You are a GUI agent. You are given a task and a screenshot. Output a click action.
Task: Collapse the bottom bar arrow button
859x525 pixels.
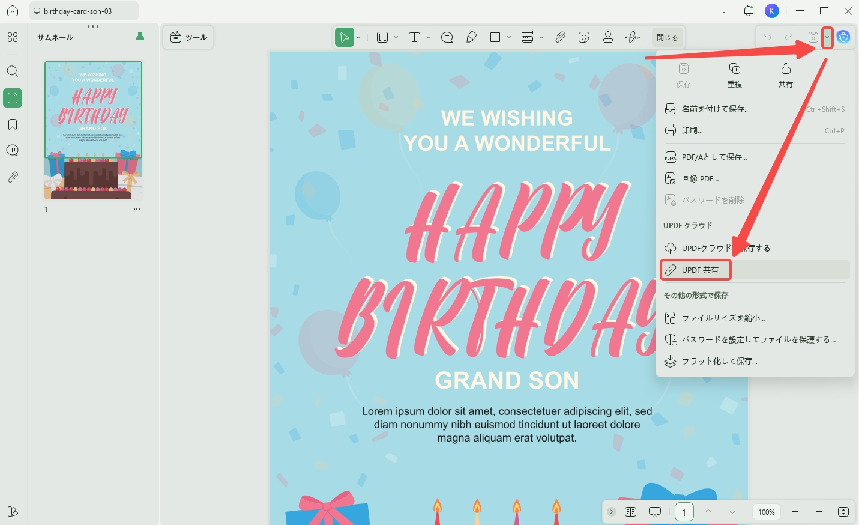click(x=612, y=512)
